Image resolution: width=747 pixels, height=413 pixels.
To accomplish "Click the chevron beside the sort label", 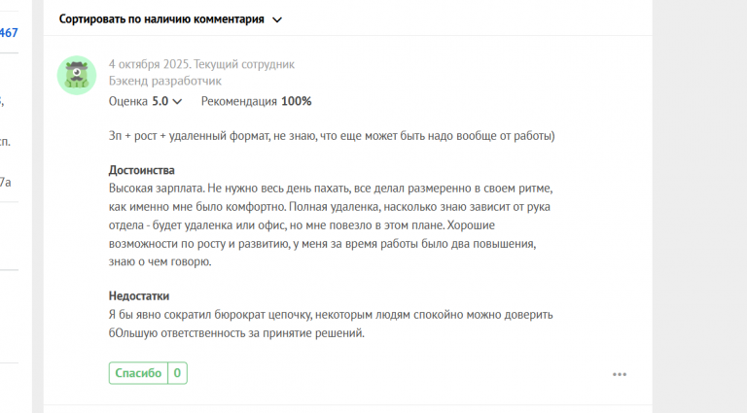I will pos(277,19).
